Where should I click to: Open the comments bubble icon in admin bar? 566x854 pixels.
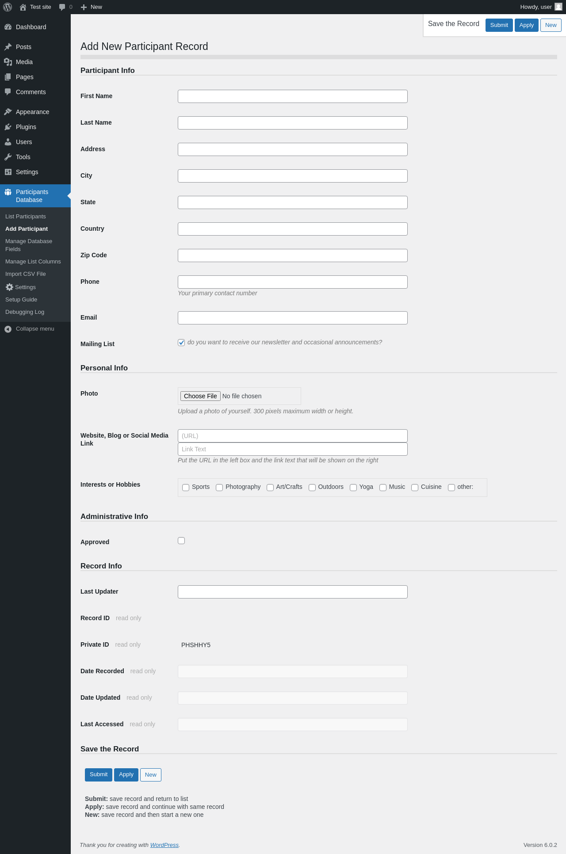tap(62, 7)
